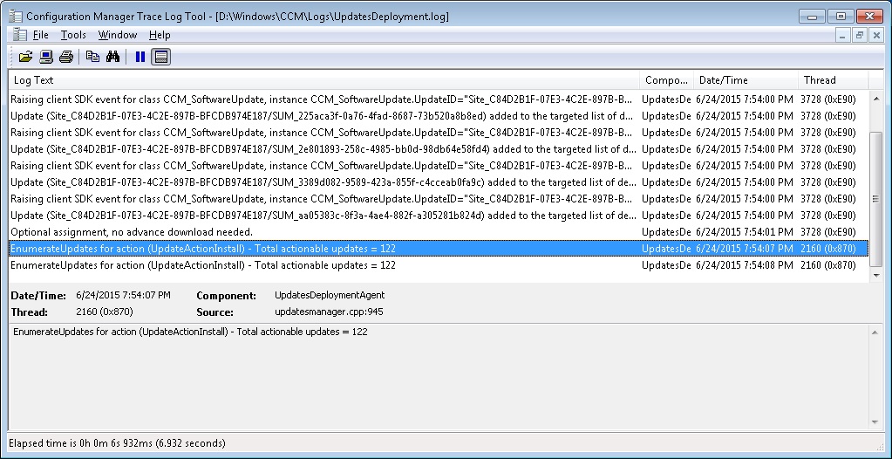Click the Open on Server computer icon

(x=45, y=57)
